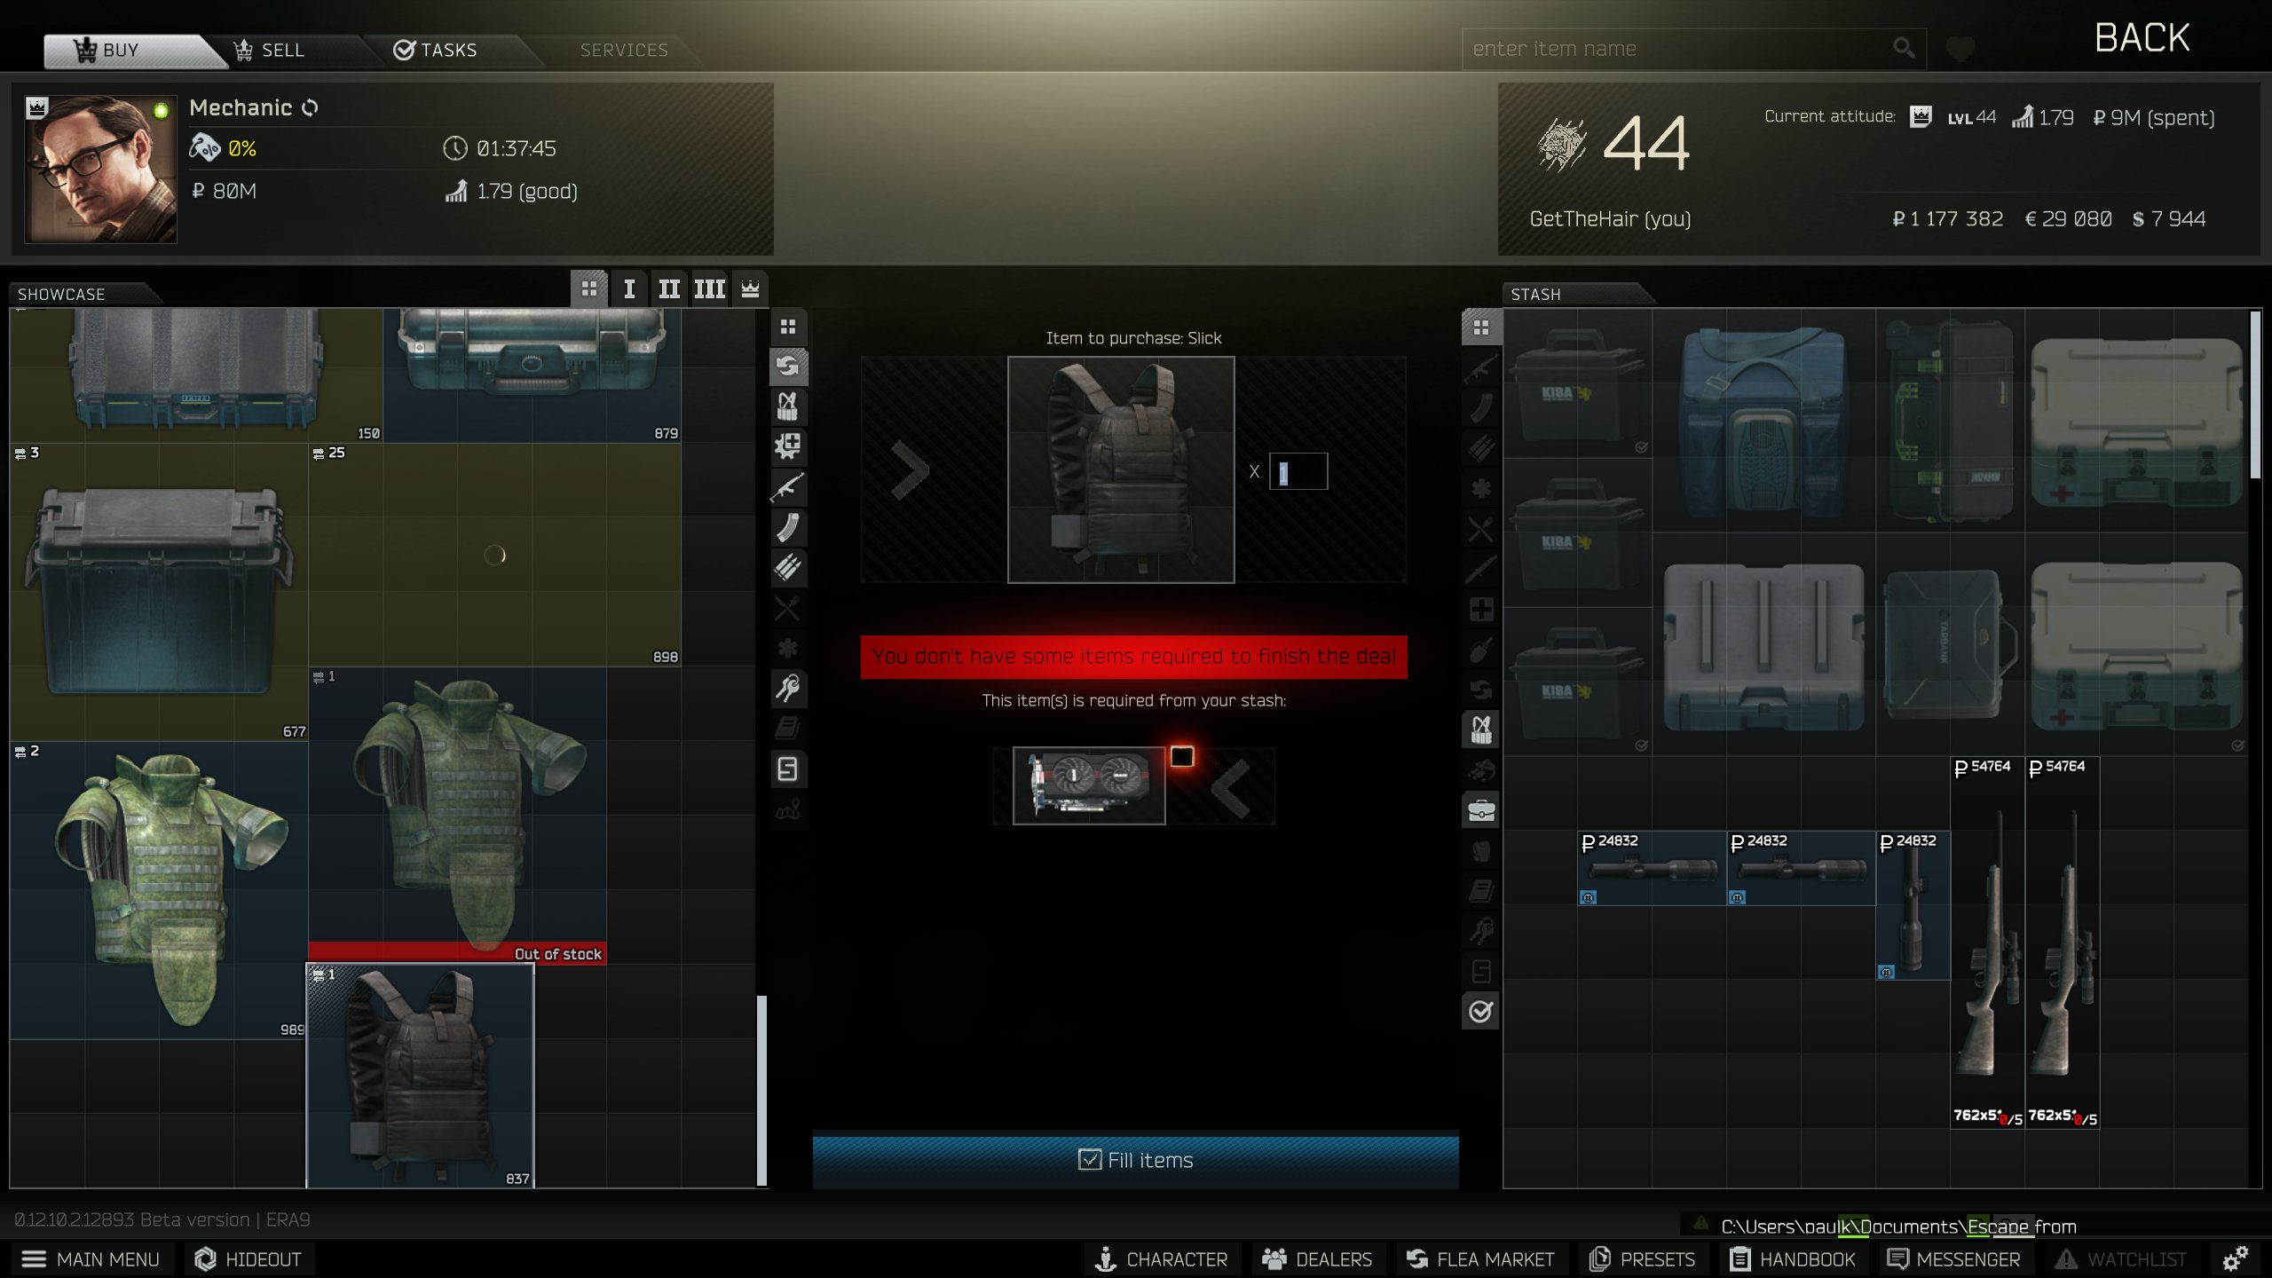
Task: Click stash vertical scrollbar
Action: coord(2255,395)
